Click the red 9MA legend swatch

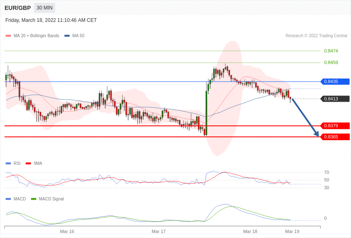tap(28, 164)
